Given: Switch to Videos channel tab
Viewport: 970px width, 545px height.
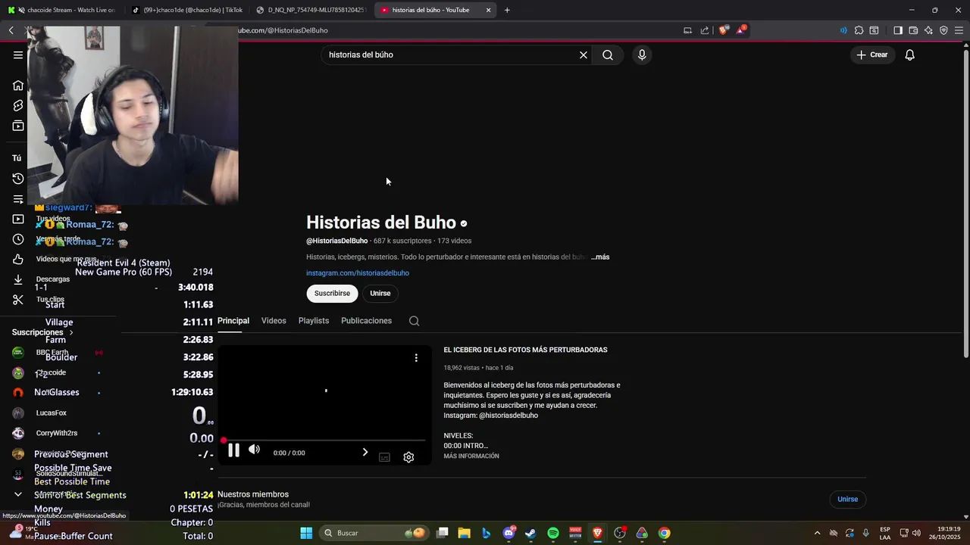Looking at the screenshot, I should 274,321.
